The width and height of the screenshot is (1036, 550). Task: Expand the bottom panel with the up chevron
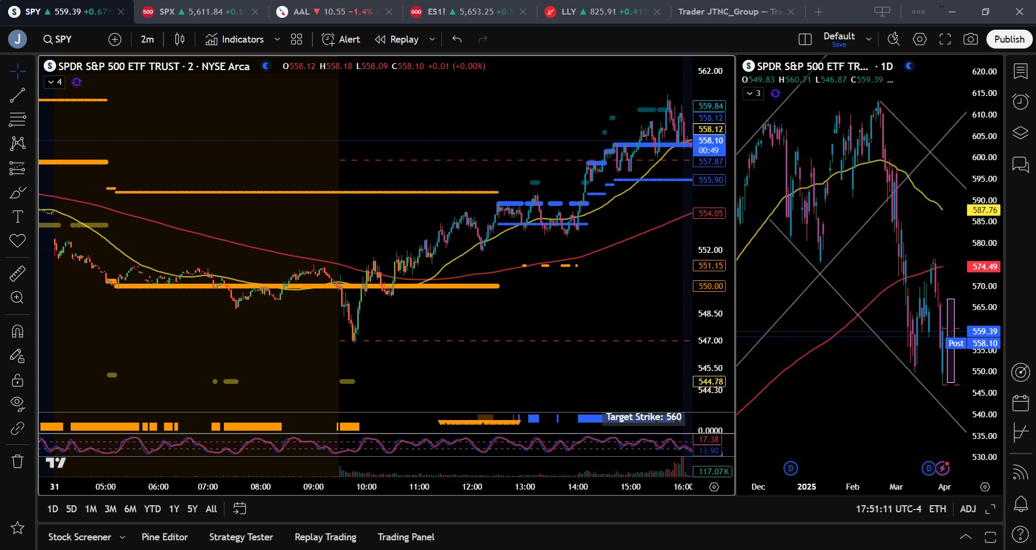click(x=965, y=537)
